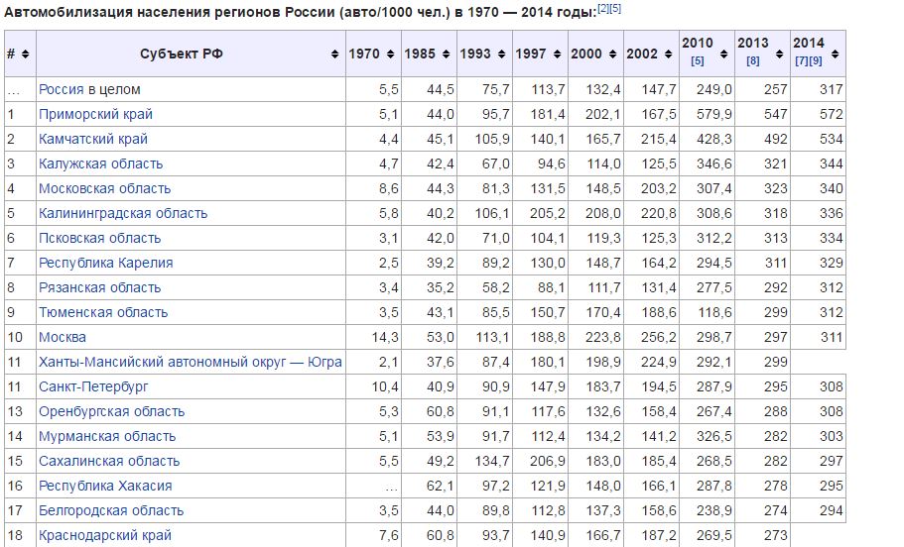Sort table by the 1997 column arrows
The height and width of the screenshot is (547, 904).
pyautogui.click(x=557, y=55)
